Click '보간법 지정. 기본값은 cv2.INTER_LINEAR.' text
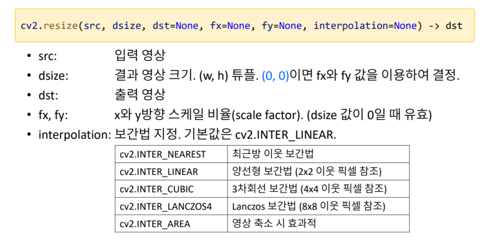The image size is (483, 241). tap(225, 134)
